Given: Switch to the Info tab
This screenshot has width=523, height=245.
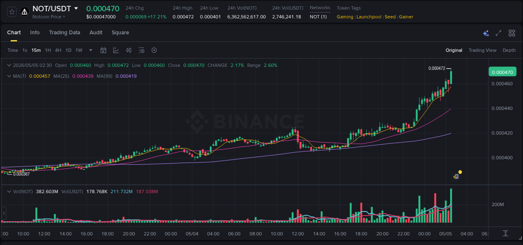Looking at the screenshot, I should pyautogui.click(x=35, y=33).
